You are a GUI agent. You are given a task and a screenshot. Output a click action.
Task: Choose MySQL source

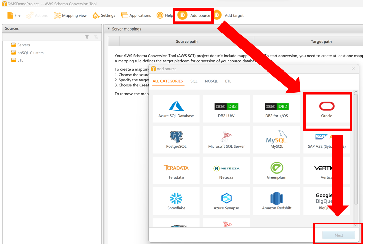pyautogui.click(x=276, y=140)
